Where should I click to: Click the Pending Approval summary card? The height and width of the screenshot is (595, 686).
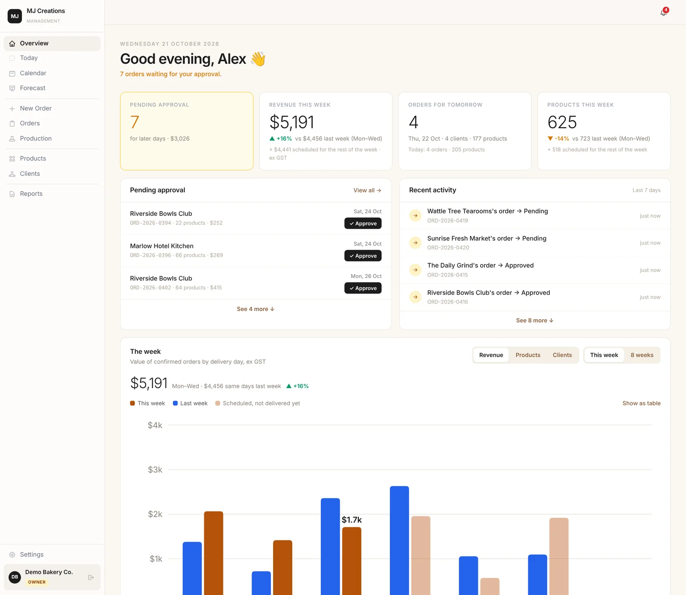[187, 131]
